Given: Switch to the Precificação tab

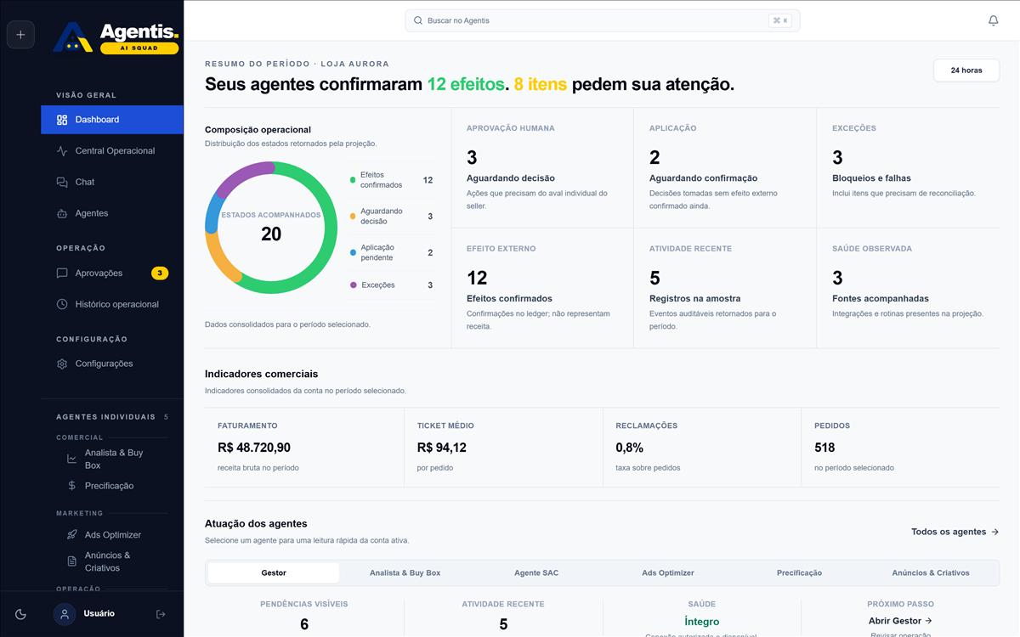Looking at the screenshot, I should pyautogui.click(x=799, y=573).
